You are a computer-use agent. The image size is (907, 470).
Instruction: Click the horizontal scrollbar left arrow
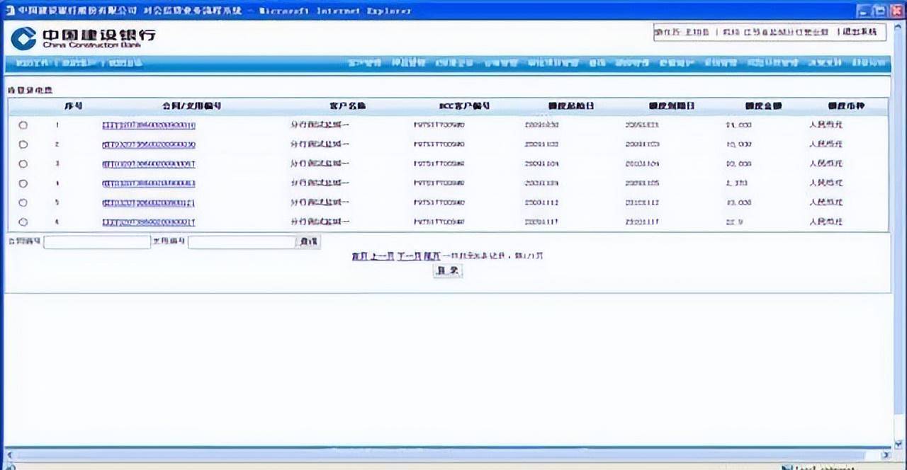click(x=9, y=454)
